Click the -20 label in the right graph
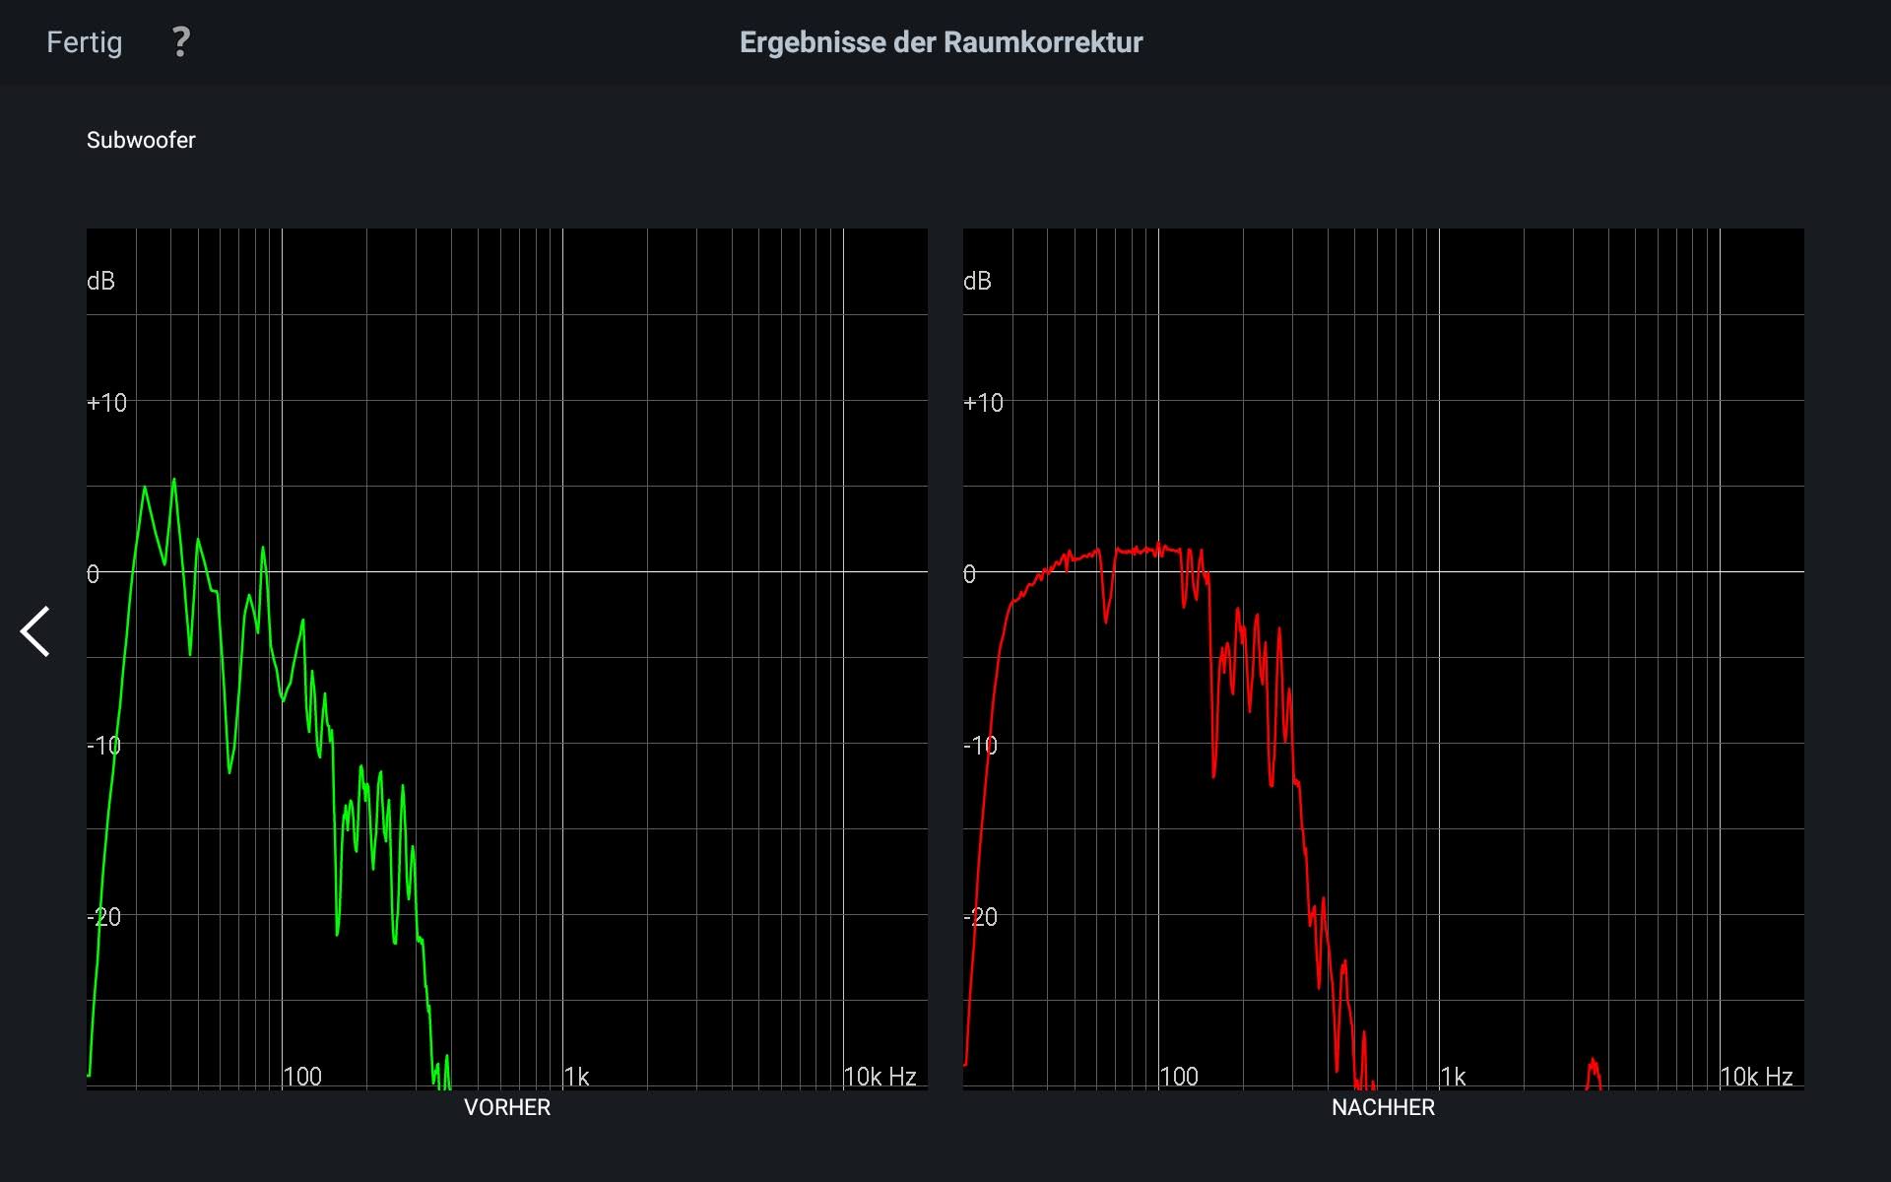This screenshot has height=1182, width=1891. [x=981, y=917]
